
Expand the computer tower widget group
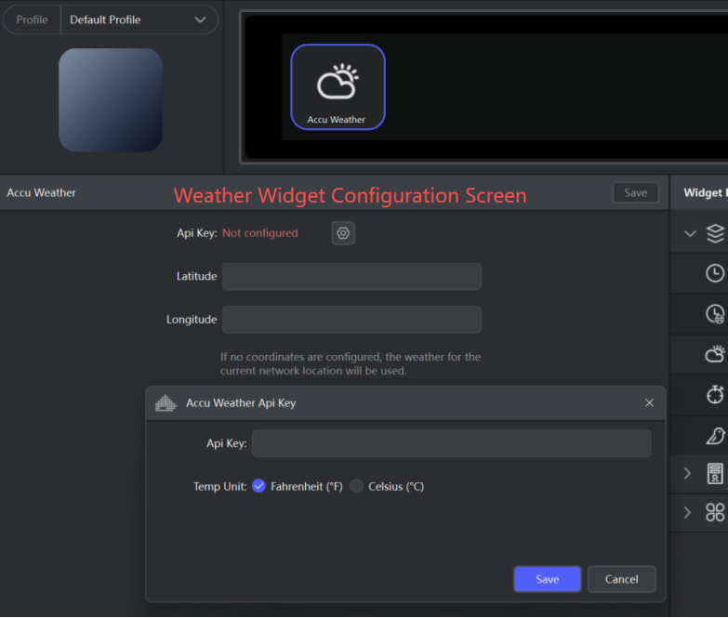tap(688, 474)
